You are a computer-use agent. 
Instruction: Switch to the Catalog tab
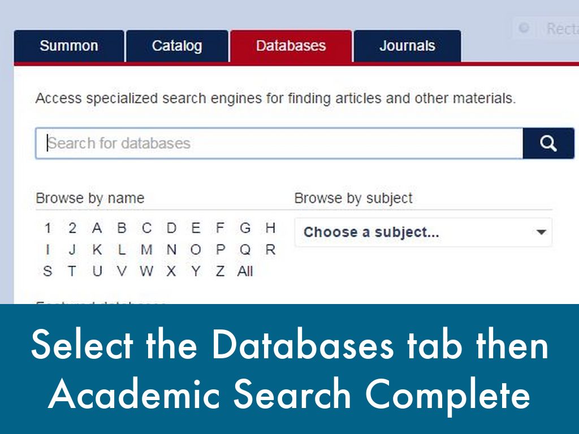click(177, 46)
